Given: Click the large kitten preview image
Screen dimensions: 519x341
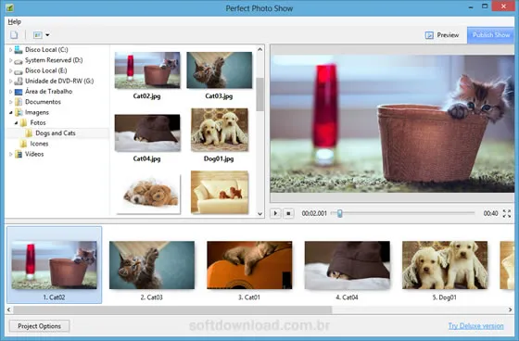Looking at the screenshot, I should click(x=392, y=123).
